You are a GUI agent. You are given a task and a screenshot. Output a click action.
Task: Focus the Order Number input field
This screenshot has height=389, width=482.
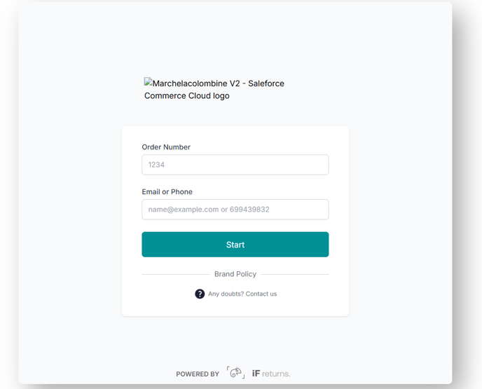coord(235,165)
